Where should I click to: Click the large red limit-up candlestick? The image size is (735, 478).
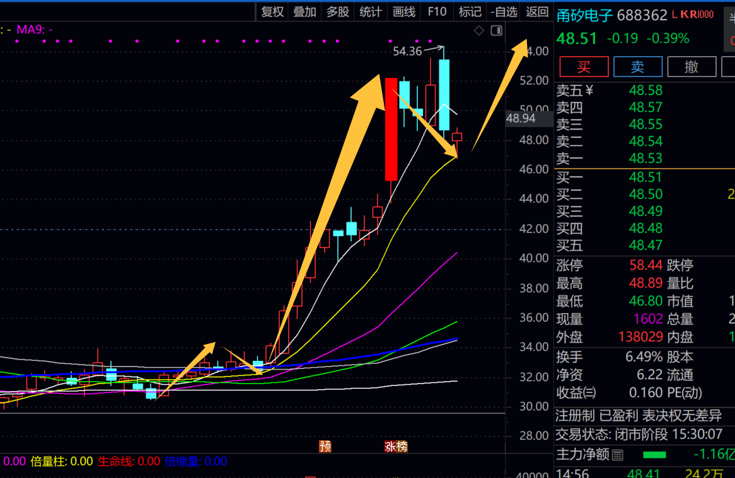pyautogui.click(x=391, y=129)
